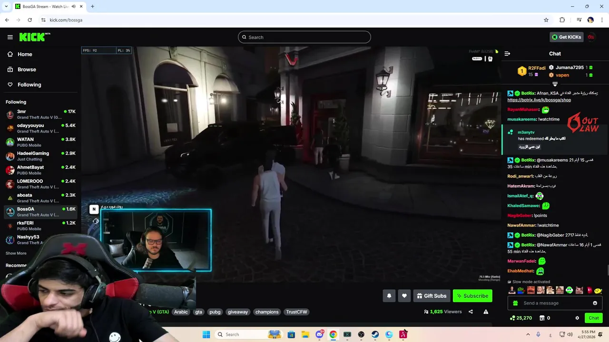609x342 pixels.
Task: Click the 1,625 Viewers count
Action: coord(442,312)
